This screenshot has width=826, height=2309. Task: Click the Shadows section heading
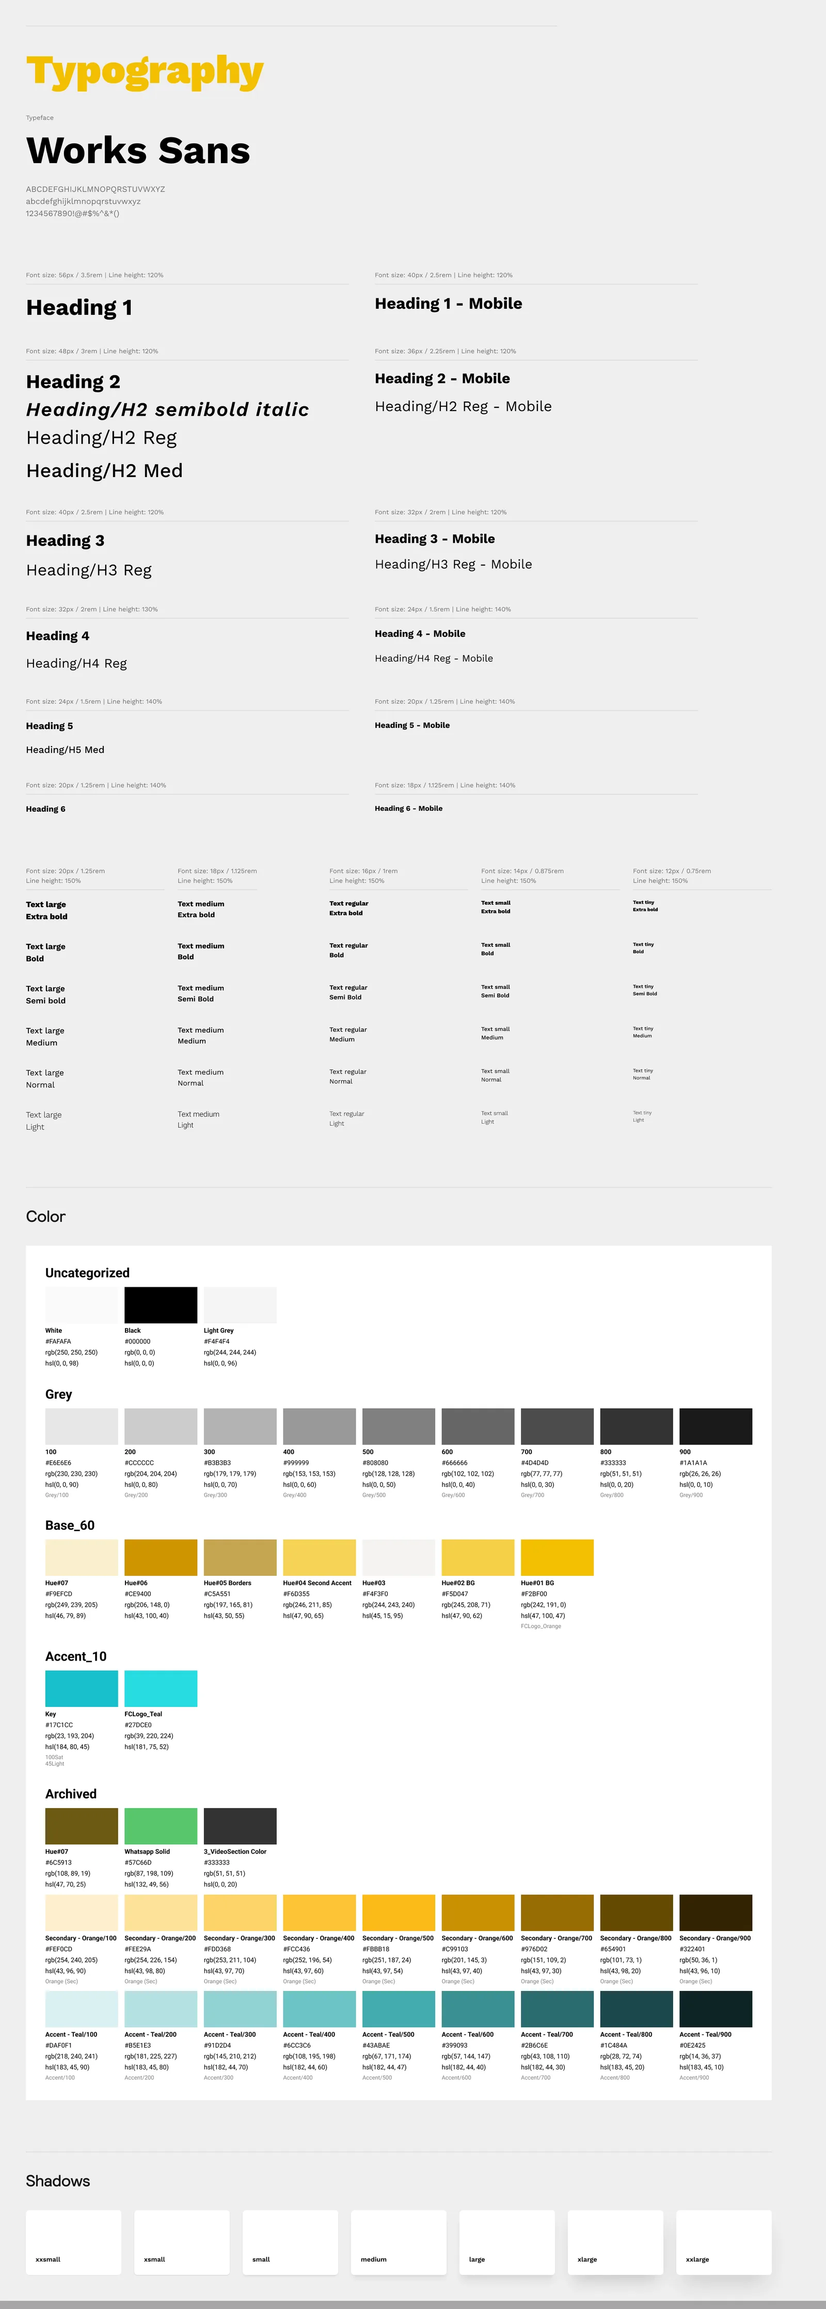click(x=58, y=2181)
